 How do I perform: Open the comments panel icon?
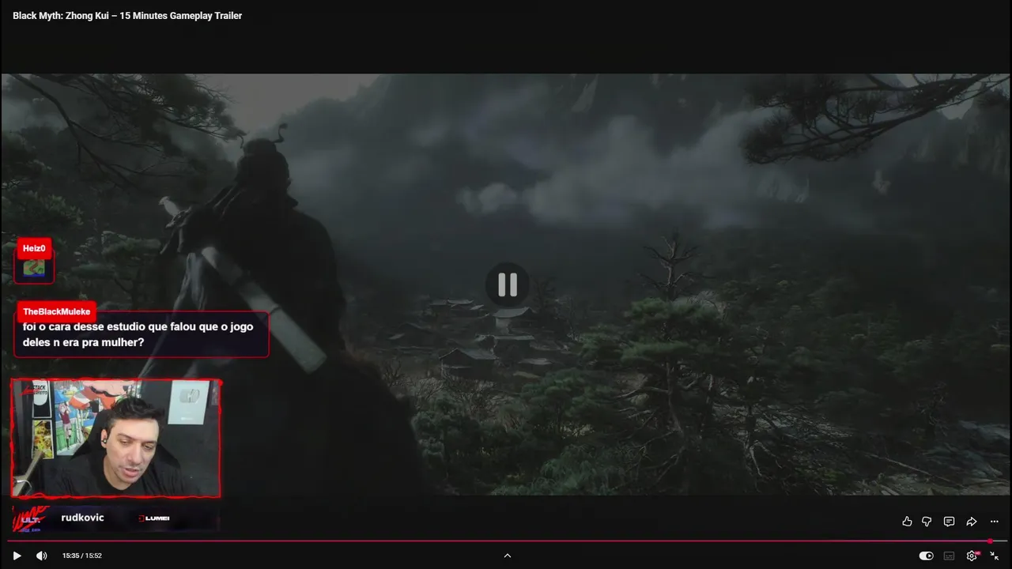[949, 522]
